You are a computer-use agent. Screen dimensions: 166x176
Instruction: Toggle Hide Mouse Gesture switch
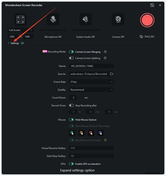click(71, 120)
